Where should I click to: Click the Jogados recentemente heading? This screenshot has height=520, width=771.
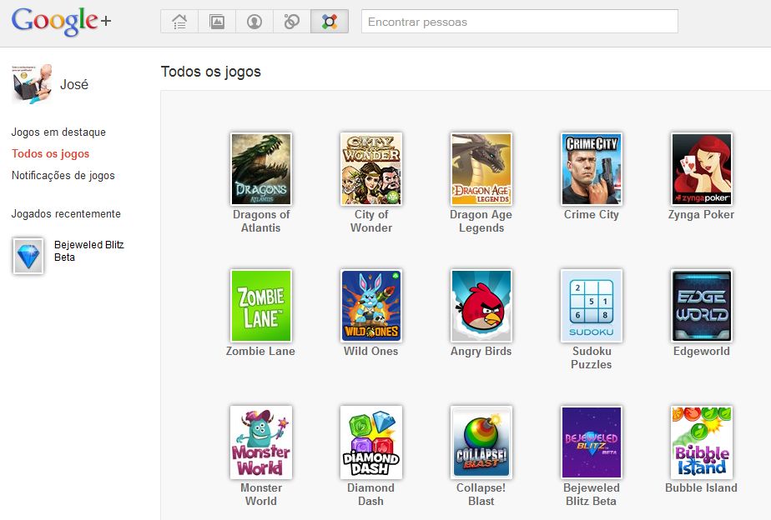tap(66, 213)
